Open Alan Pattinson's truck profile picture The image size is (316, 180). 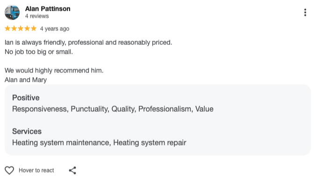pyautogui.click(x=12, y=12)
